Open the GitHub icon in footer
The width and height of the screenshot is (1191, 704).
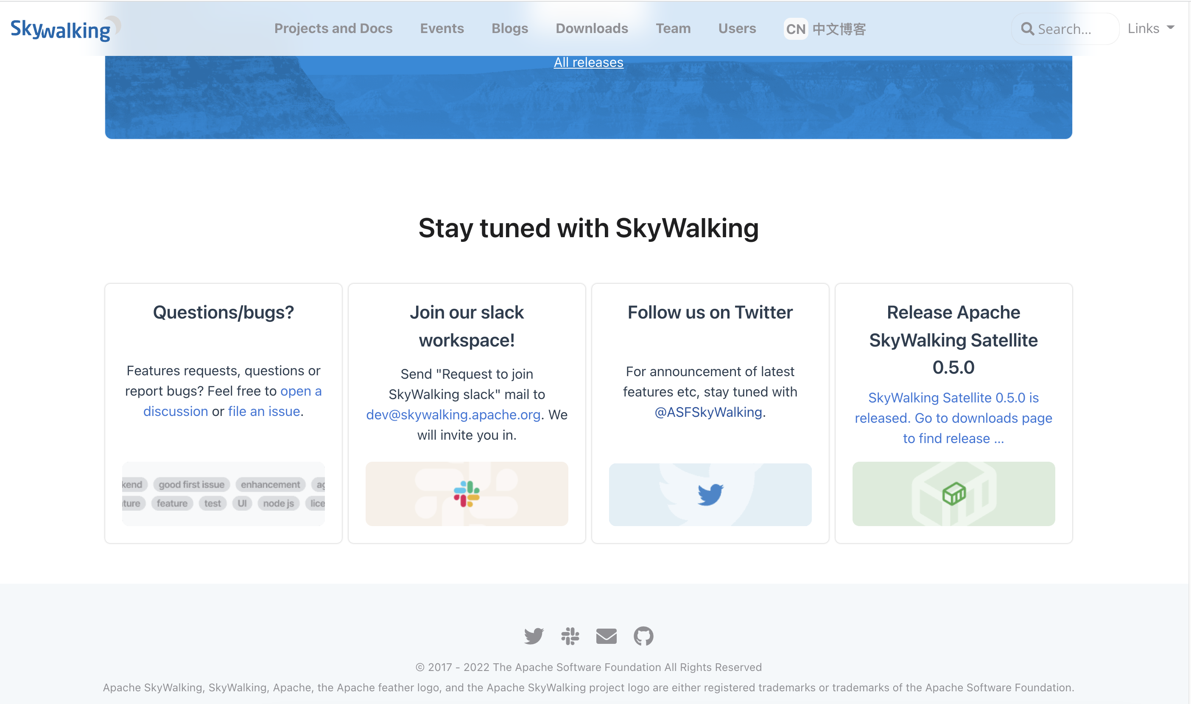(643, 636)
